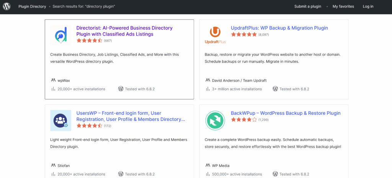
Task: Click Tested with 6.8.2 in Directorist card
Action: [x=140, y=89]
